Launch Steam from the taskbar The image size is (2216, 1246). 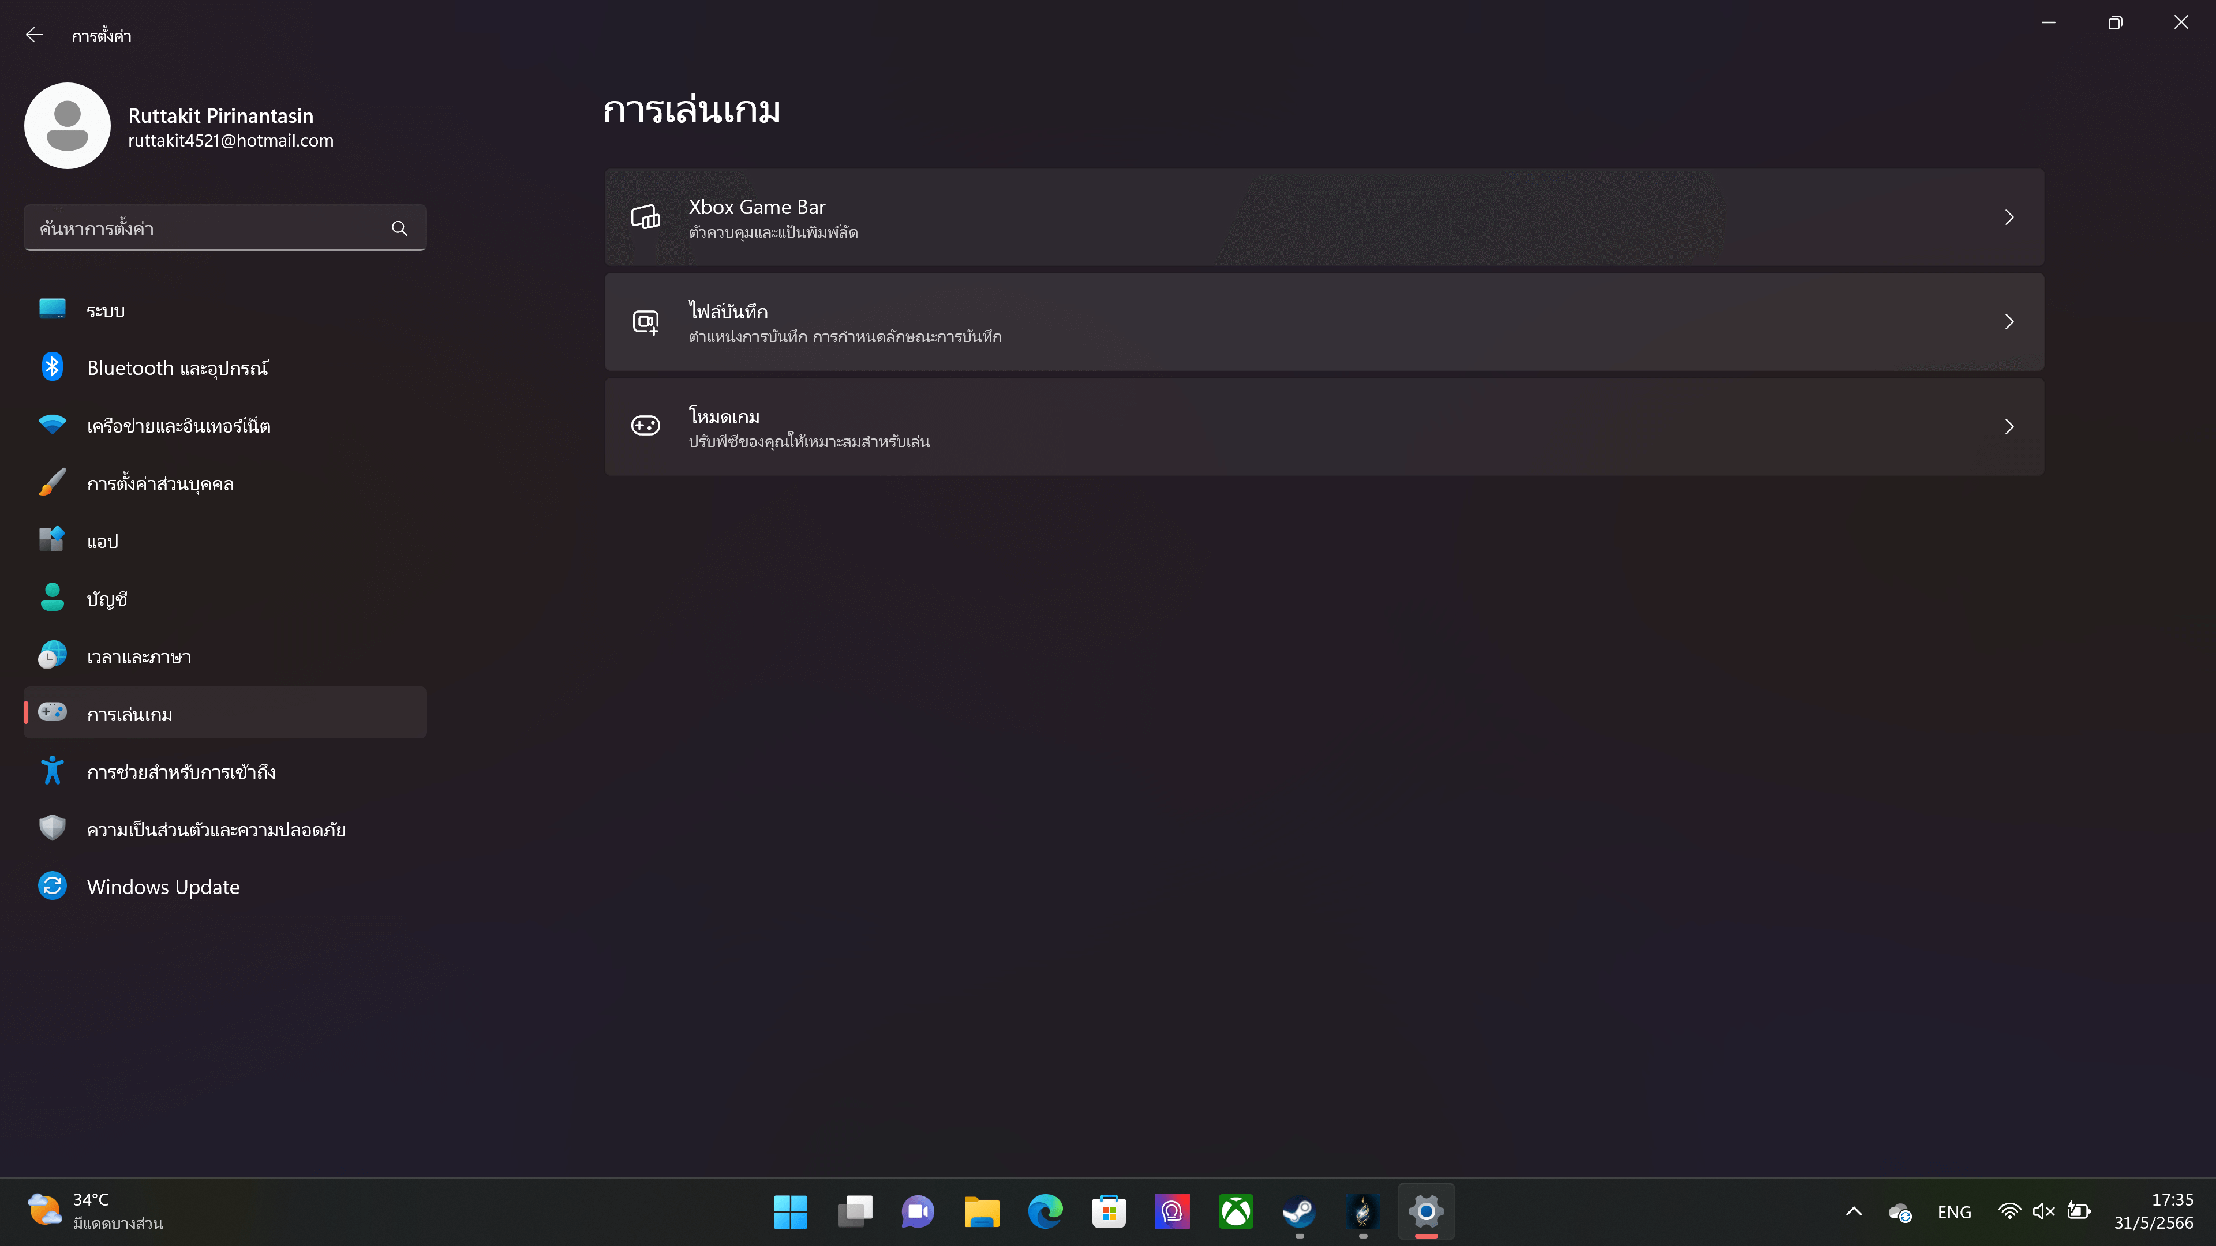pos(1299,1211)
